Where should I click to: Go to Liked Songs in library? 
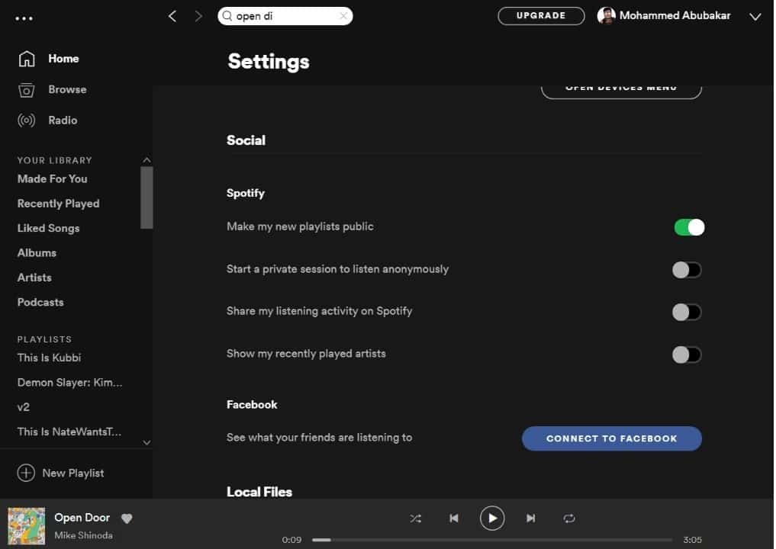tap(48, 228)
